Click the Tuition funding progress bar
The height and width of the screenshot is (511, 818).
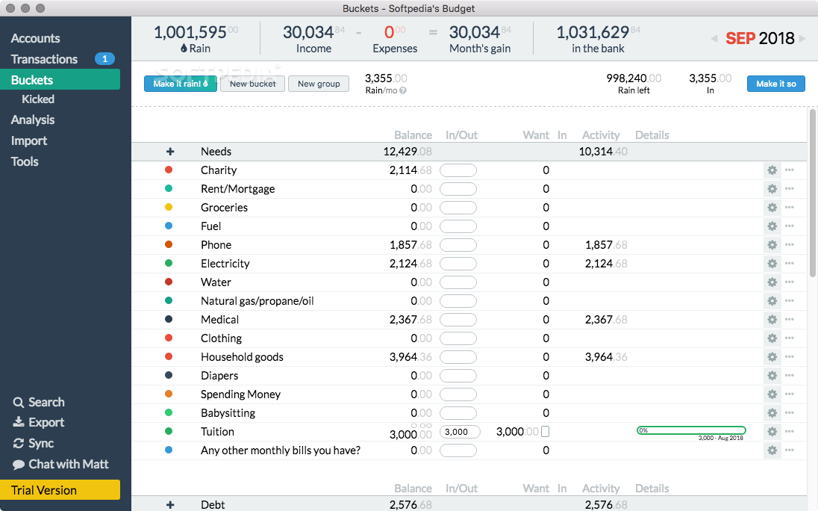[x=691, y=430]
